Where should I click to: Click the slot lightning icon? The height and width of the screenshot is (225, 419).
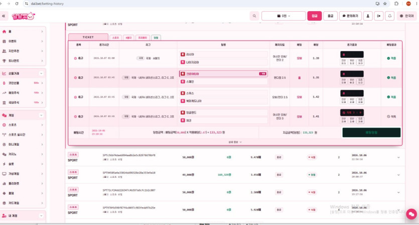tap(4, 164)
